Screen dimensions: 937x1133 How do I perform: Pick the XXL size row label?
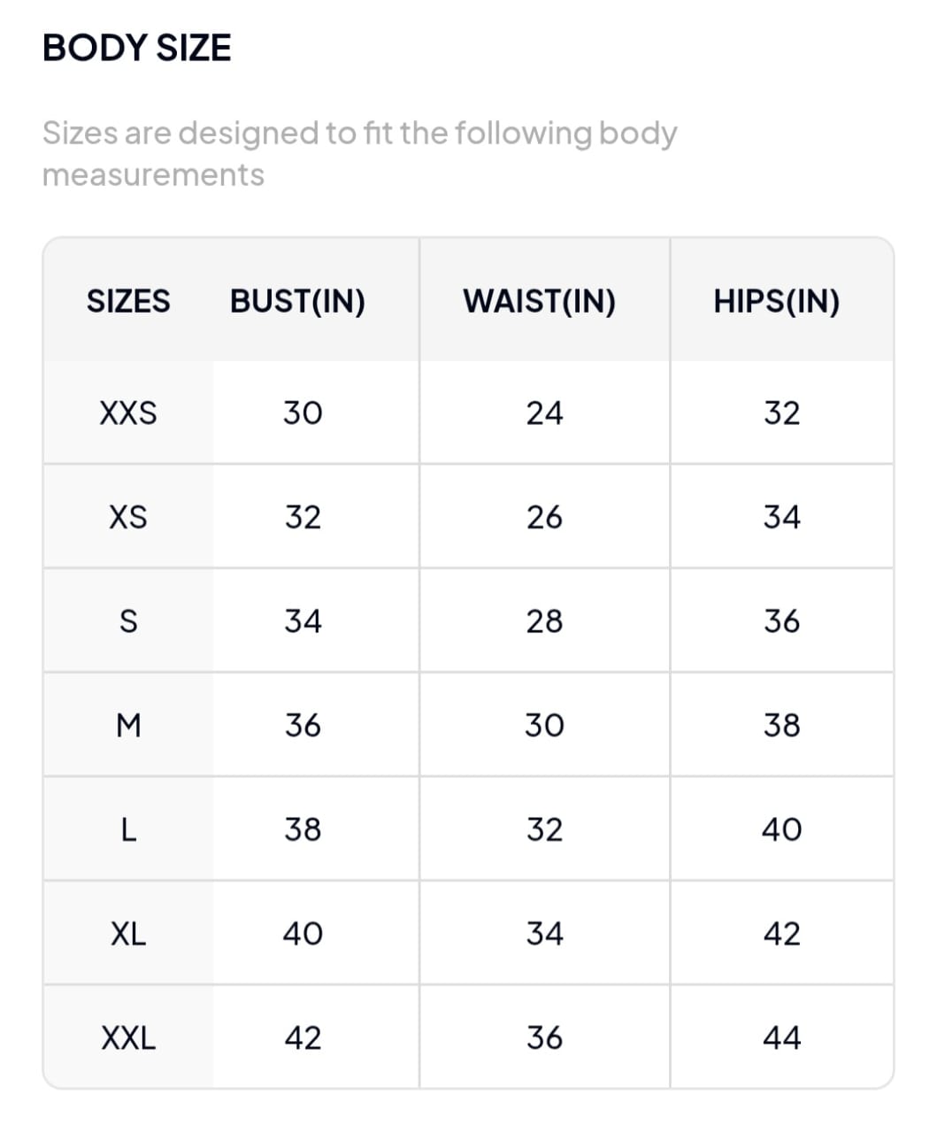point(128,1037)
